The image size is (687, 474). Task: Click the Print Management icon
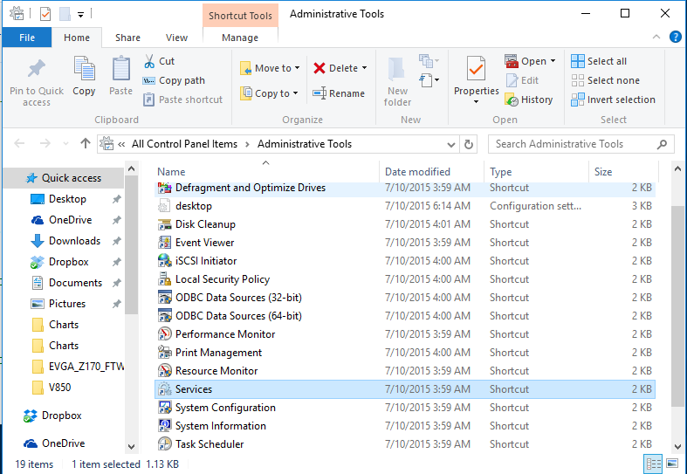[x=164, y=353]
